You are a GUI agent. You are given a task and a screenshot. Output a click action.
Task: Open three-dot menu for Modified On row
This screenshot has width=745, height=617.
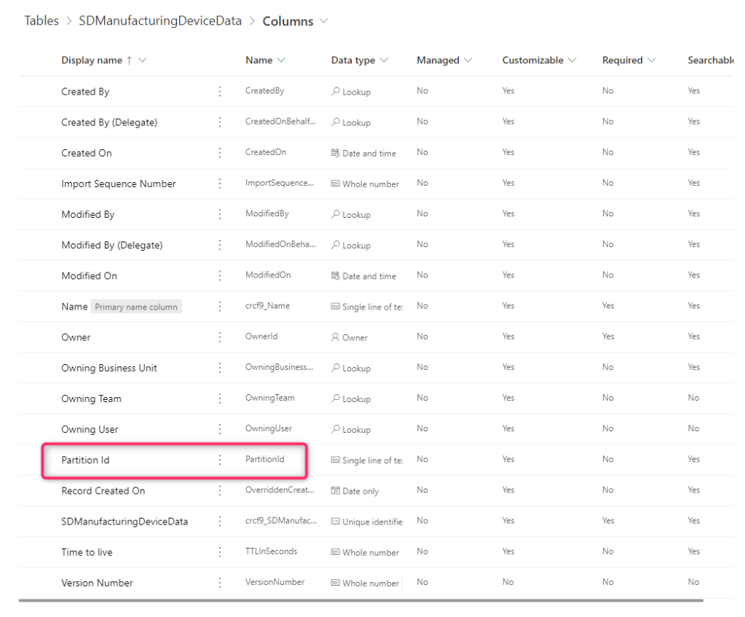[x=220, y=276]
